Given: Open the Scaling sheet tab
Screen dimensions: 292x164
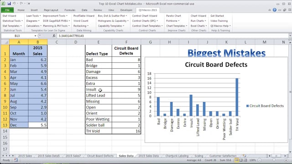Looking at the screenshot, I should (199, 156).
